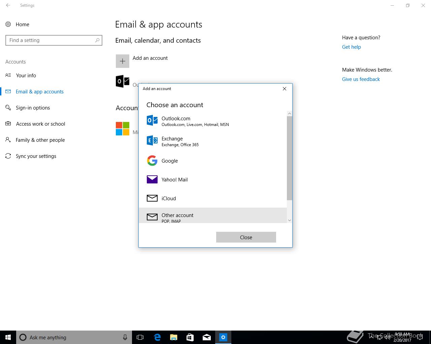Image resolution: width=431 pixels, height=344 pixels.
Task: Open the Windows Store taskbar icon
Action: point(190,337)
